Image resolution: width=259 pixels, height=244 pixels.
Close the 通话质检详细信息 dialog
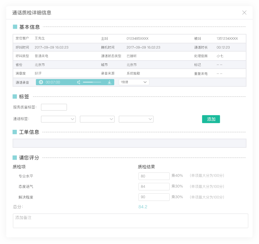click(x=244, y=13)
